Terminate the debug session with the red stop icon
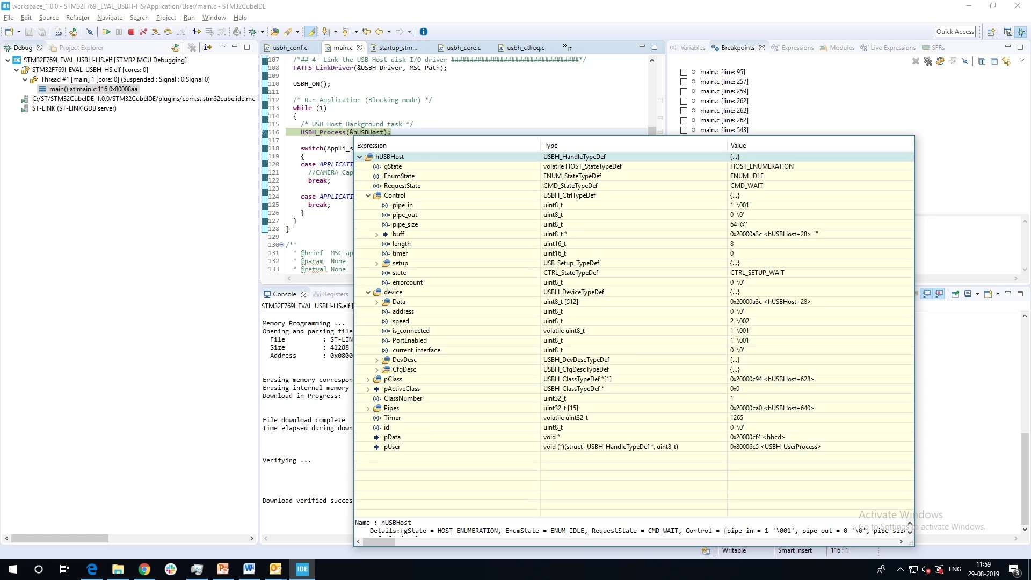Image resolution: width=1031 pixels, height=580 pixels. [x=131, y=32]
